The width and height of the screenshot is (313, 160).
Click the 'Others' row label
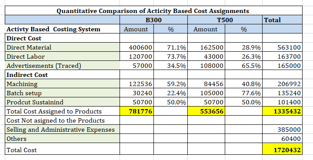(62, 139)
